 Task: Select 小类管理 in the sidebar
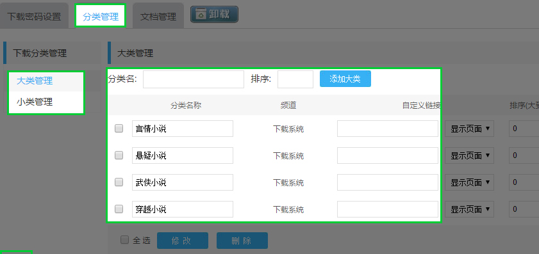click(46, 102)
